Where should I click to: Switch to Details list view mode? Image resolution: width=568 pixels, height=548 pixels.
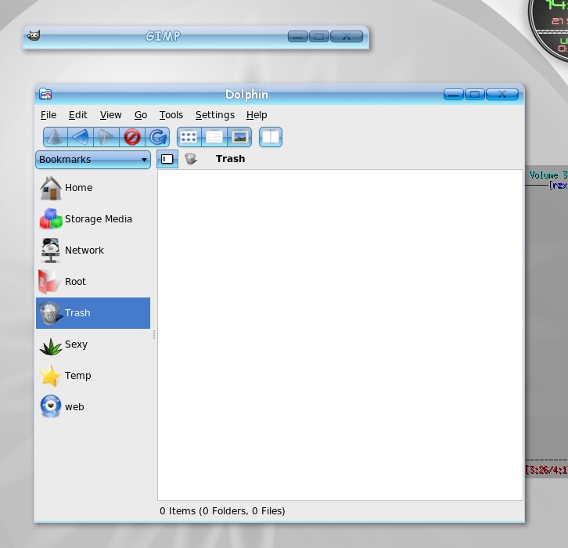pyautogui.click(x=214, y=137)
